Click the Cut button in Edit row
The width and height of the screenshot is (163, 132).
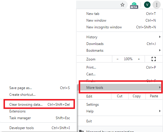120,96
